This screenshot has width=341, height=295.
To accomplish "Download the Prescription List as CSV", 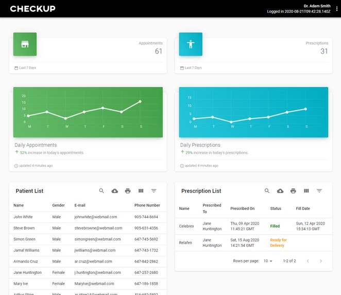I will pos(280,191).
